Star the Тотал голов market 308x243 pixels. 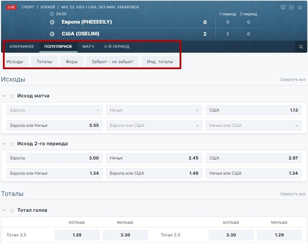[12, 210]
